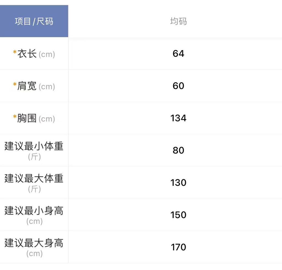Click the 建议最大体重 label
This screenshot has width=282, height=270.
34,178
